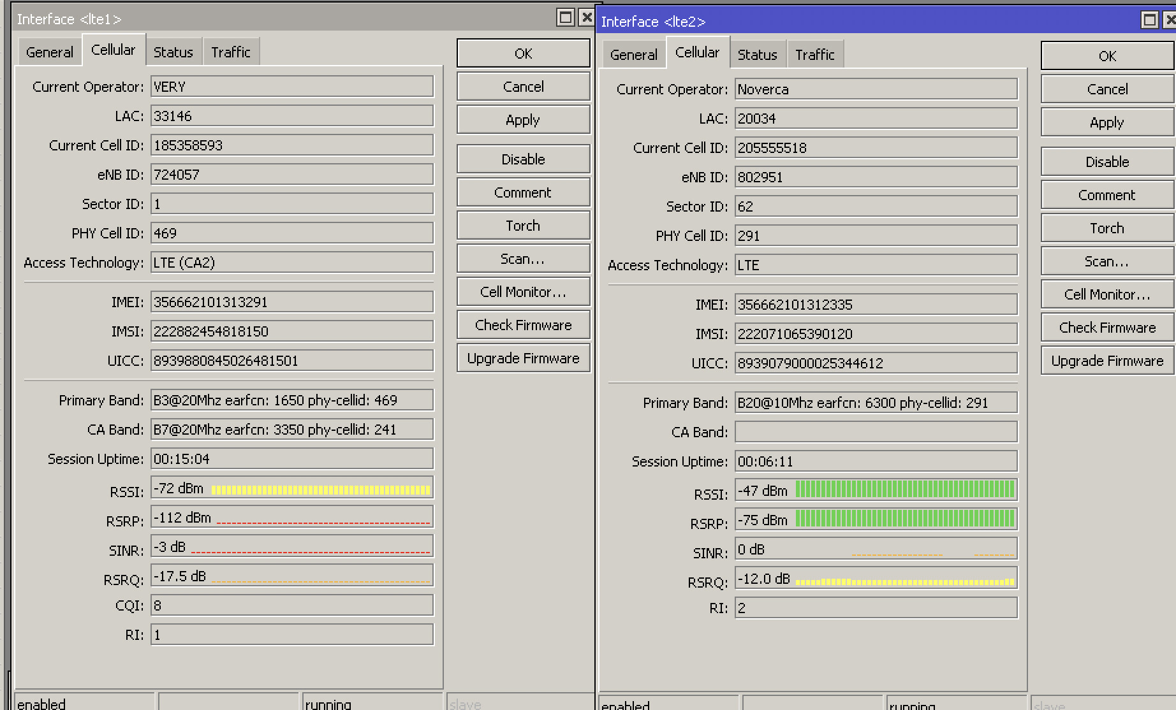Confirm lte2 settings with OK
The image size is (1176, 710).
[1106, 56]
